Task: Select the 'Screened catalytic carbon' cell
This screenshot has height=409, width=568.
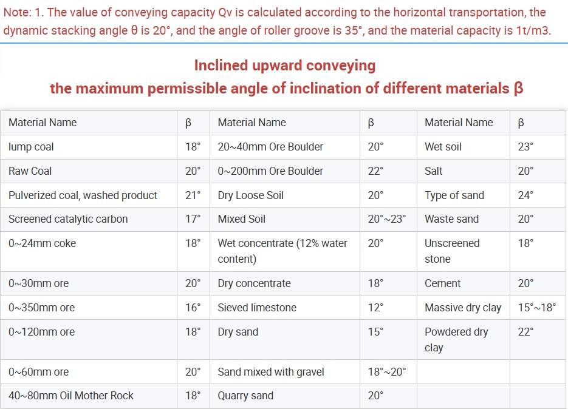Action: pos(68,219)
